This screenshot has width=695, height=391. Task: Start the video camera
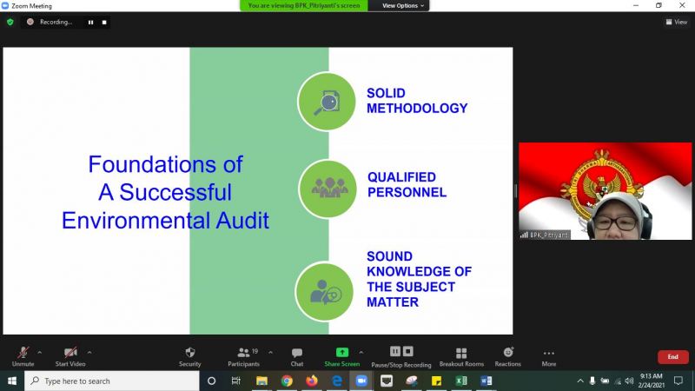(70, 356)
